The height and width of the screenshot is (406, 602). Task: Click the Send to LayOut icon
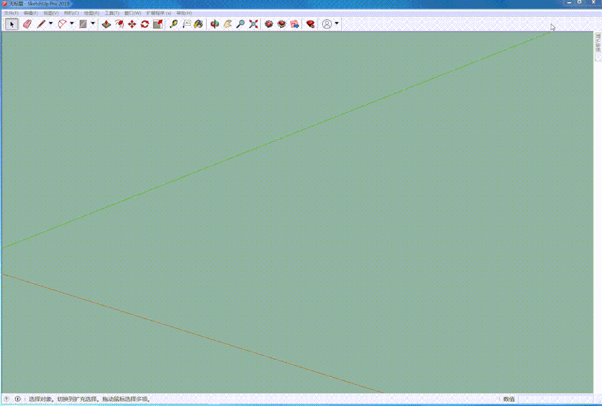pos(294,24)
